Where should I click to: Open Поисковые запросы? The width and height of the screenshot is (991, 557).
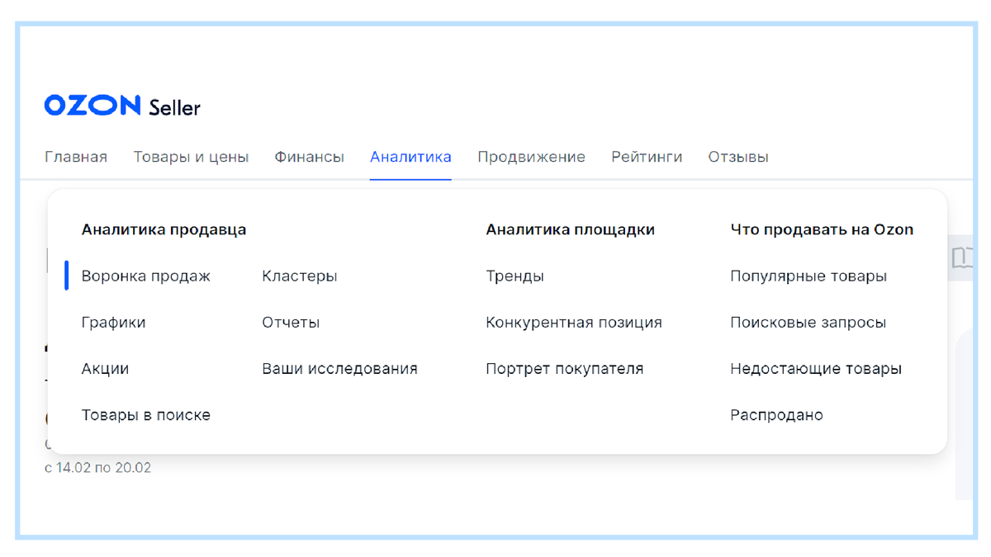tap(808, 323)
